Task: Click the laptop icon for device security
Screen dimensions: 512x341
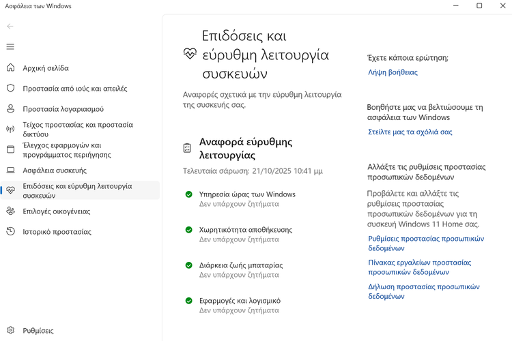Action: coord(10,170)
